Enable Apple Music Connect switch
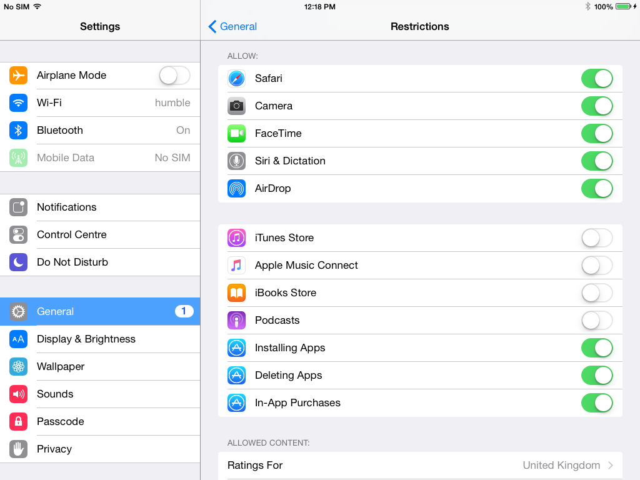The image size is (640, 480). [x=597, y=265]
